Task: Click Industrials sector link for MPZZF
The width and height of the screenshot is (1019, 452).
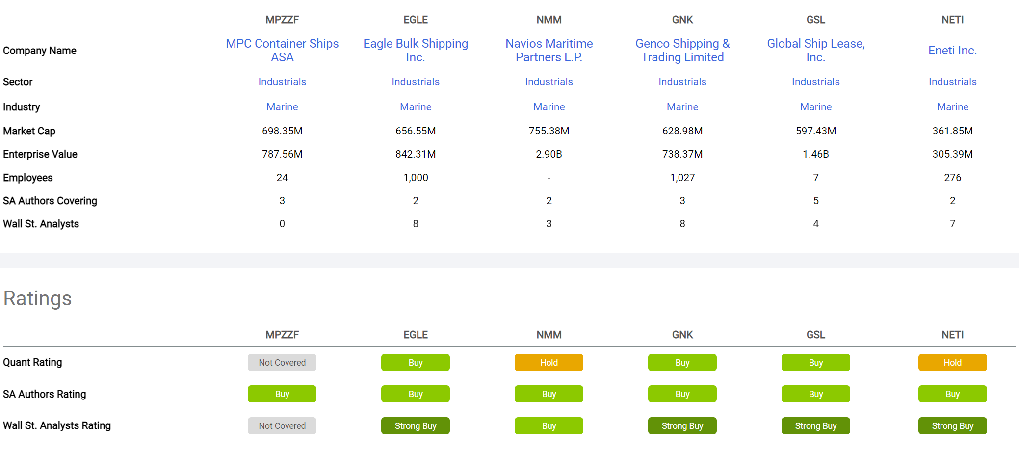Action: pos(282,82)
